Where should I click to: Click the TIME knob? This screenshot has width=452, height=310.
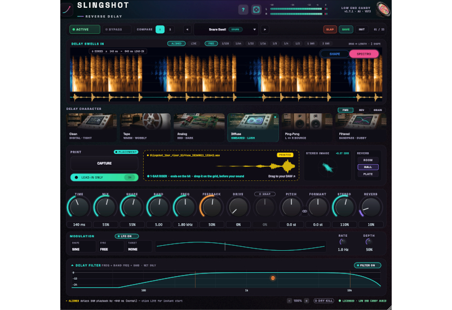click(79, 207)
